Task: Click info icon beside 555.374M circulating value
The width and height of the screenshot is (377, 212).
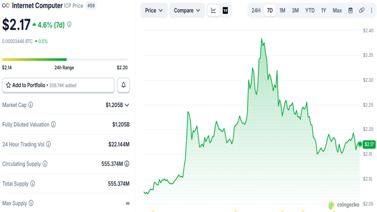Action: click(127, 164)
